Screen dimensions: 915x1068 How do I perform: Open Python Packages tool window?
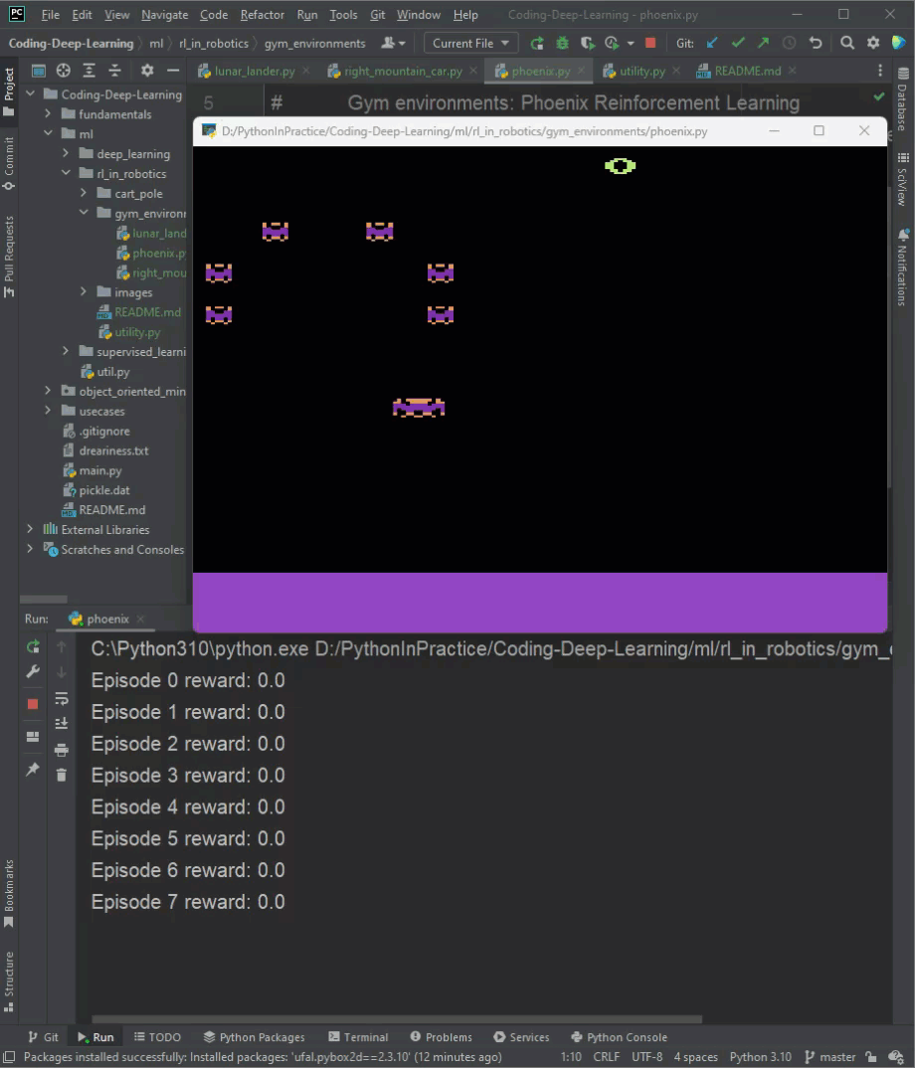tap(255, 1037)
